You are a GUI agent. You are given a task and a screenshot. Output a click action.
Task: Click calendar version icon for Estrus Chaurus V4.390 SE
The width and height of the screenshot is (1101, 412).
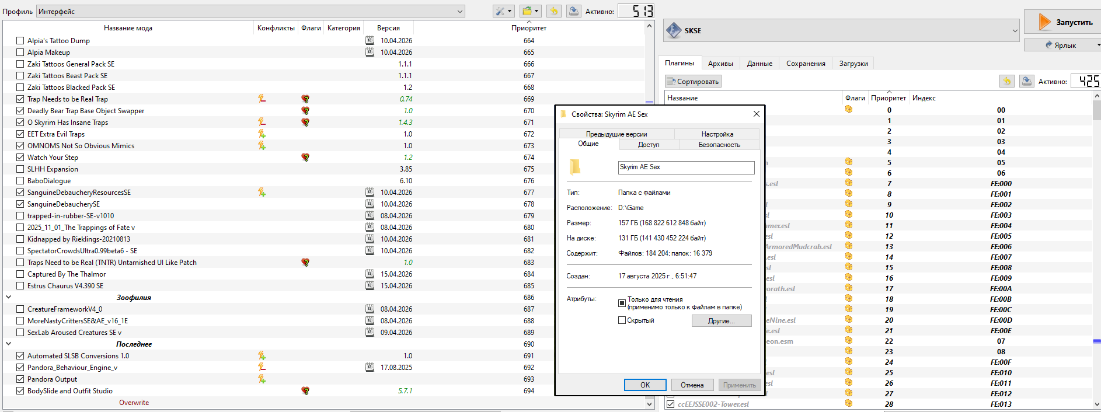click(x=370, y=285)
